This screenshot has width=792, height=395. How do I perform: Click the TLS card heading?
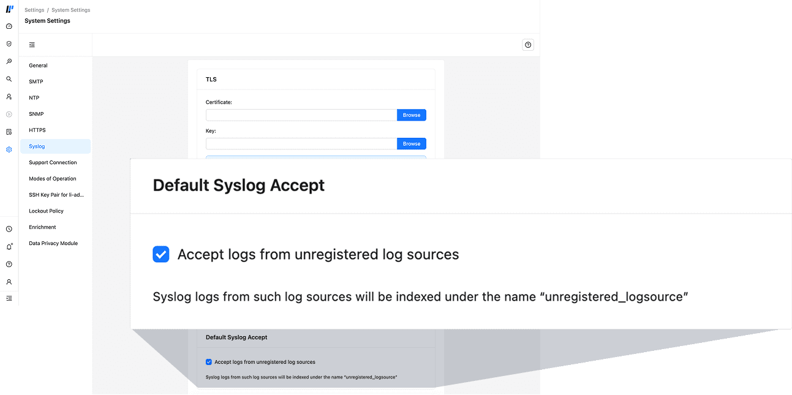pos(211,80)
